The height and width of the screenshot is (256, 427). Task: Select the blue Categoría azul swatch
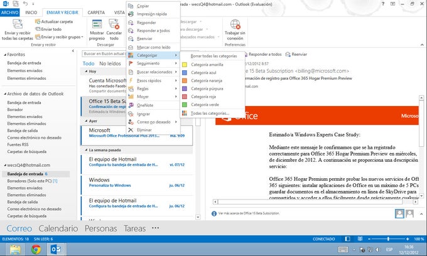(x=185, y=73)
